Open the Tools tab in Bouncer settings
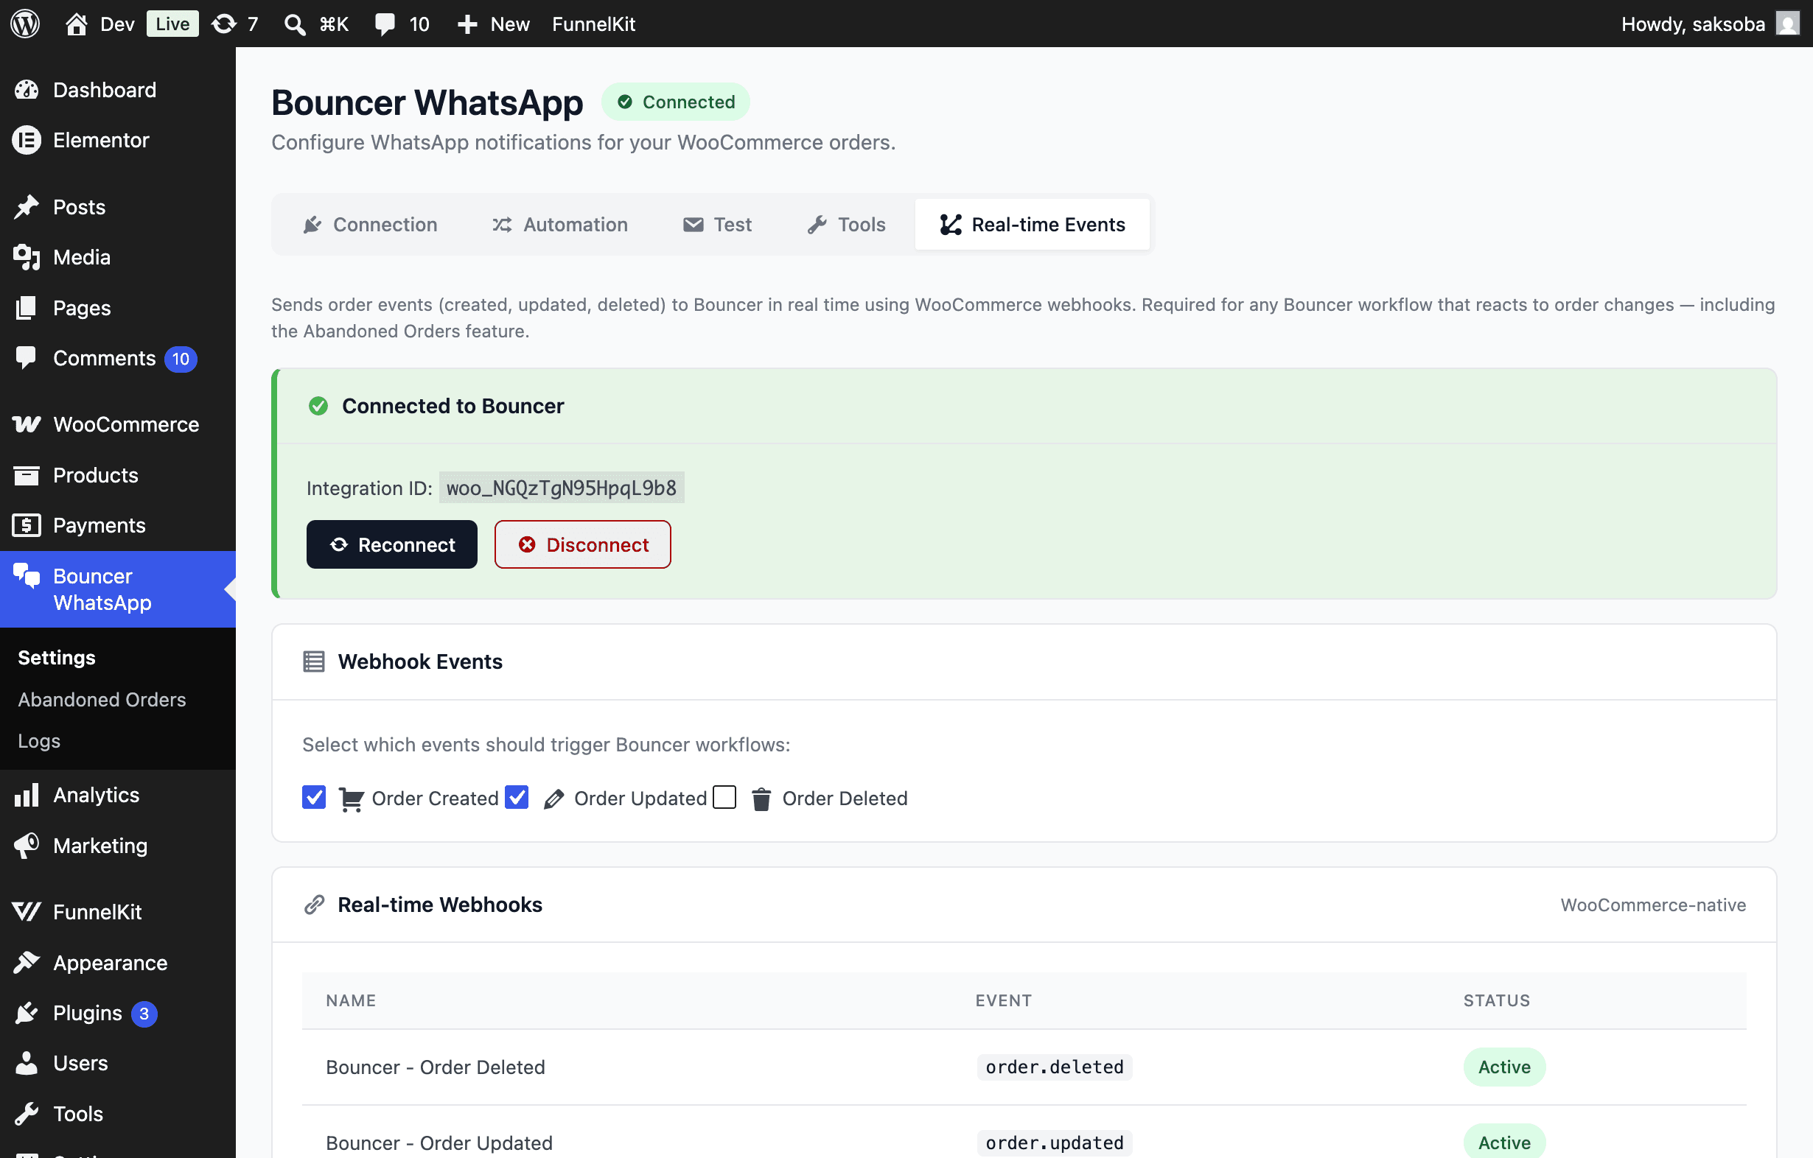Image resolution: width=1813 pixels, height=1158 pixels. coord(846,224)
